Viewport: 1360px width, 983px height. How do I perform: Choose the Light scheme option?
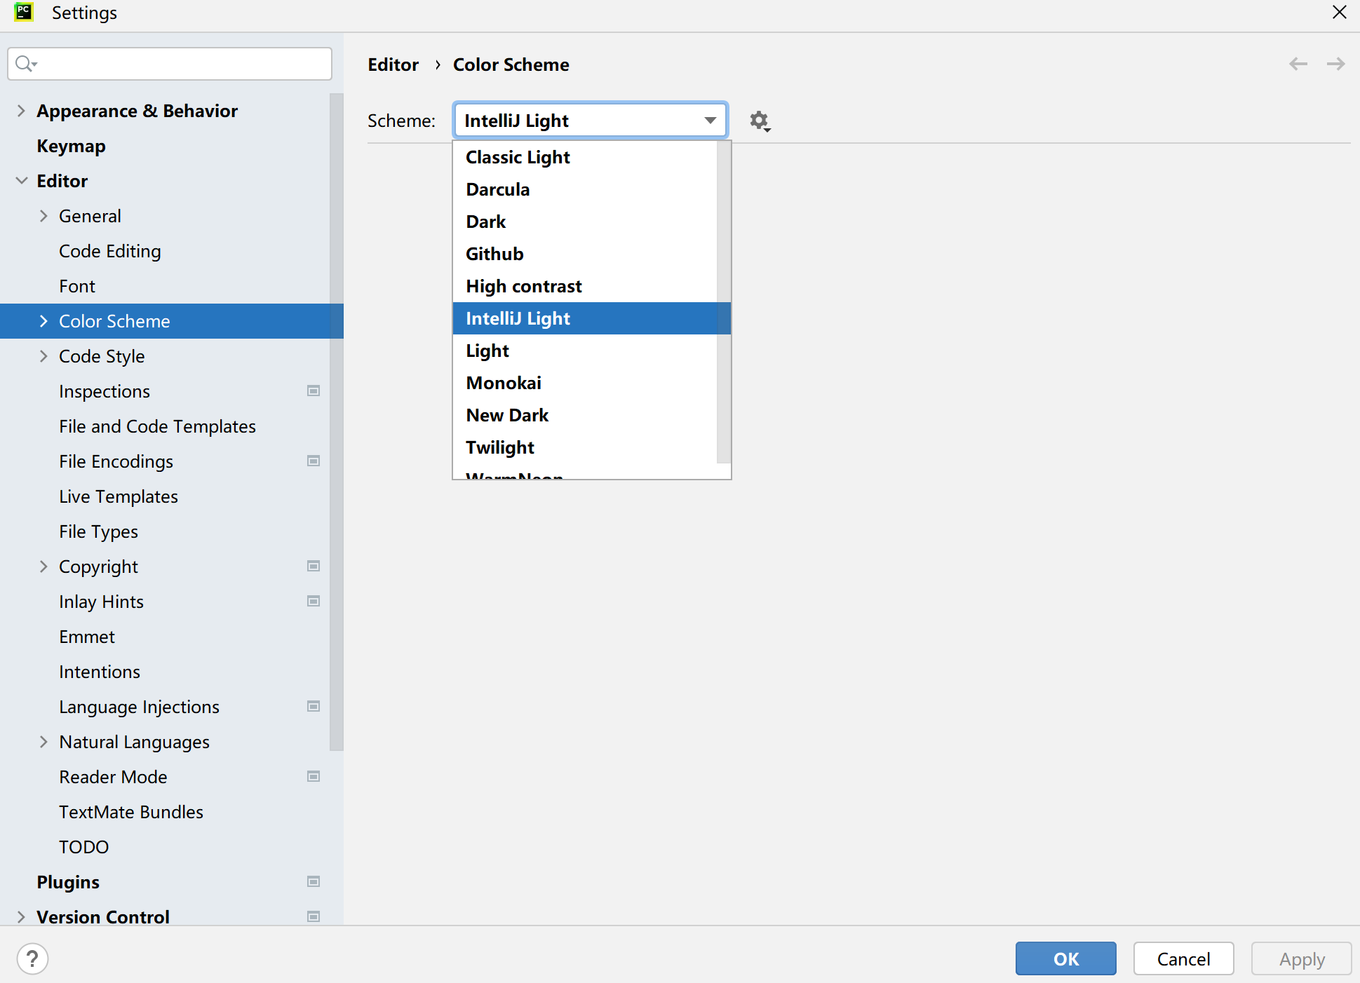pos(585,351)
